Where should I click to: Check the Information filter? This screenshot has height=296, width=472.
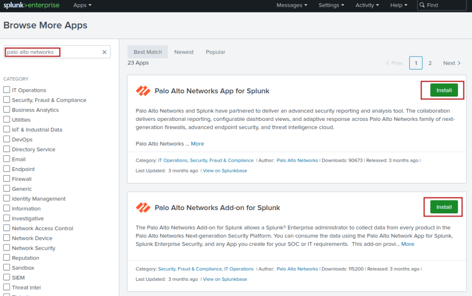(6, 208)
